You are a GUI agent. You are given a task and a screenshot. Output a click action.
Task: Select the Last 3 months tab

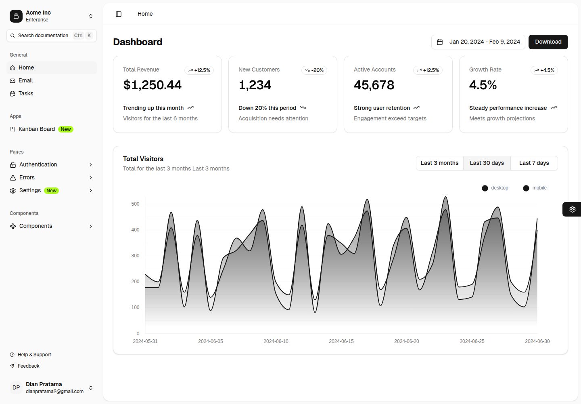click(440, 163)
